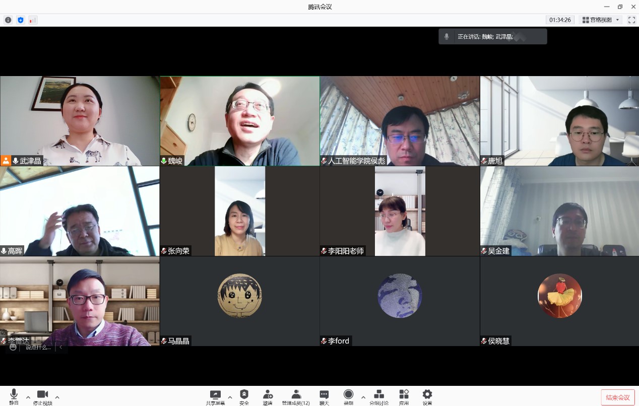Open the 宫格视图 layout dropdown
The height and width of the screenshot is (406, 639).
click(x=601, y=20)
